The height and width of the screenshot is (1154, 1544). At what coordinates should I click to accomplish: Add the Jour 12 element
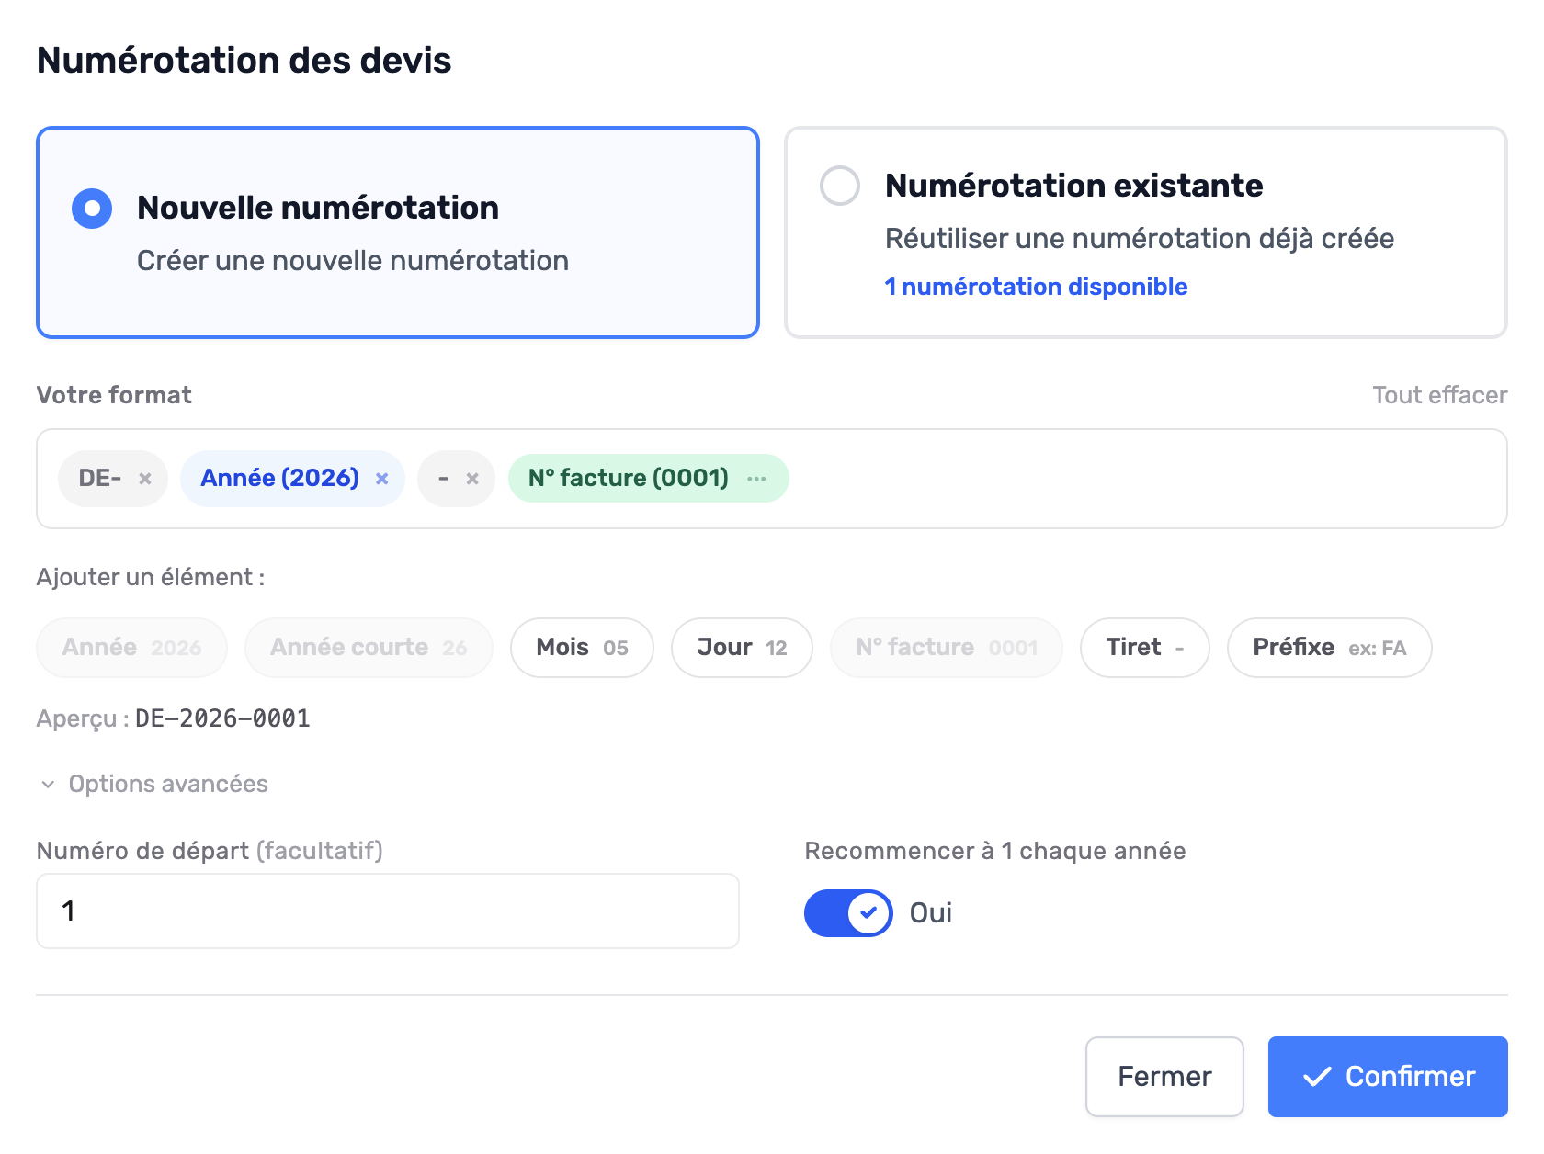(x=742, y=648)
